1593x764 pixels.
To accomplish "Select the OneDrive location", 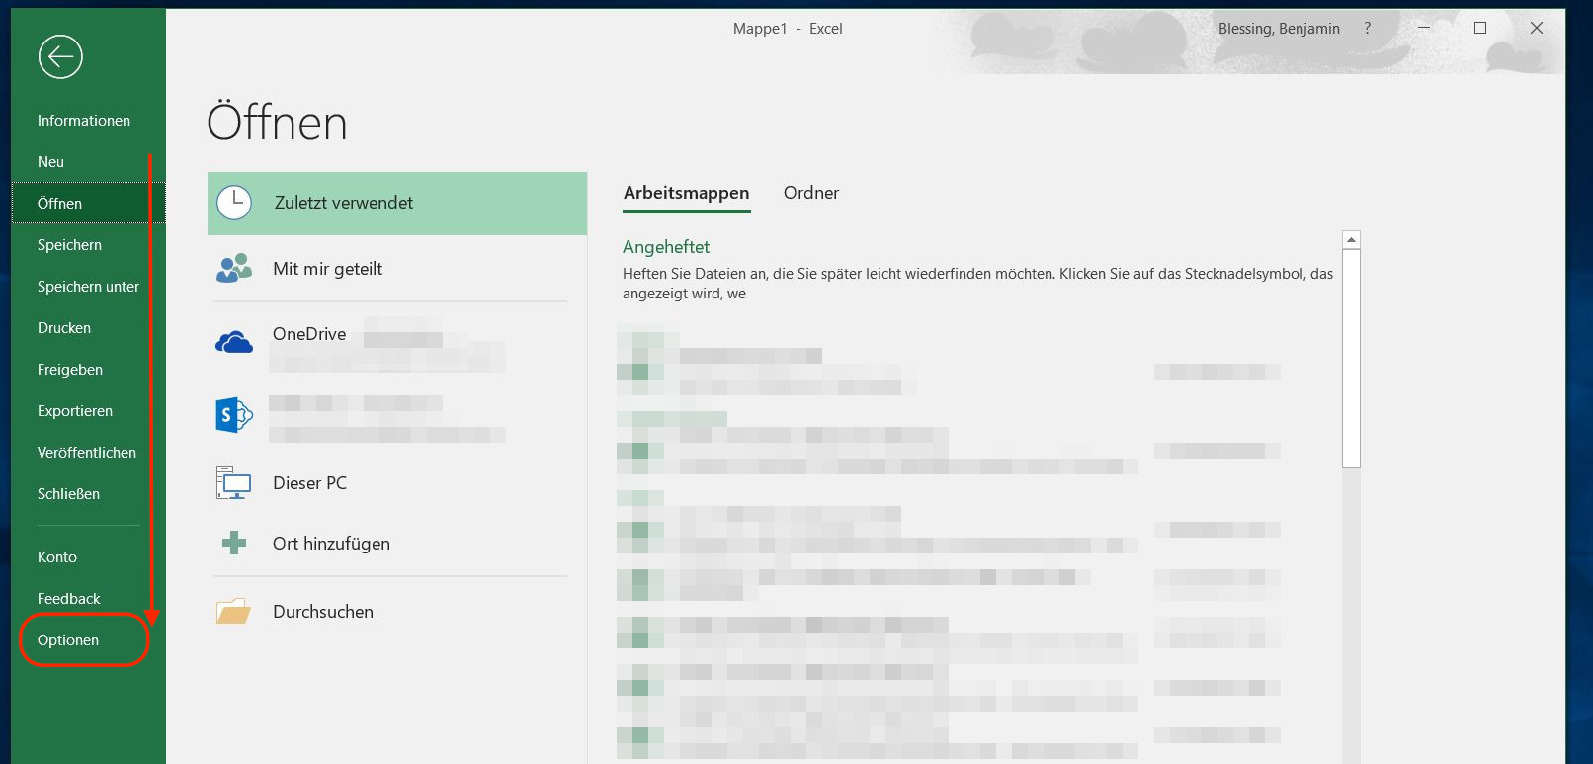I will 397,343.
